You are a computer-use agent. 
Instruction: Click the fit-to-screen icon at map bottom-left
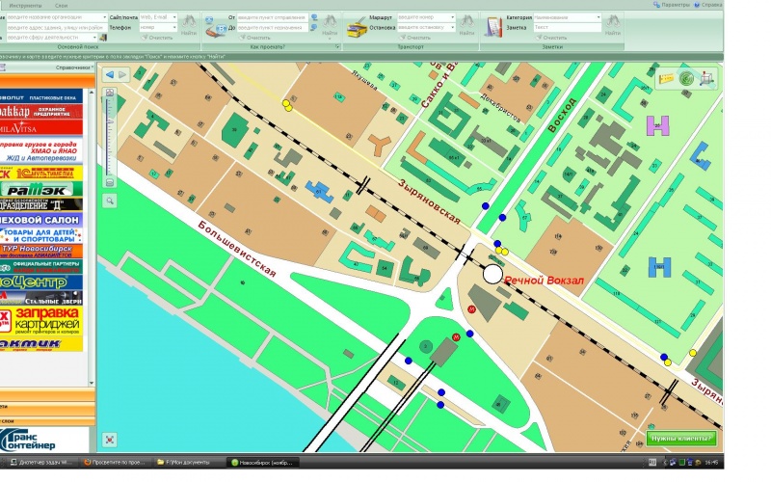pyautogui.click(x=110, y=439)
